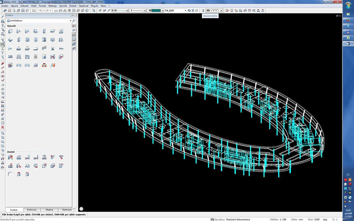Click the Abc label tool in Vytvořit

tap(61, 48)
